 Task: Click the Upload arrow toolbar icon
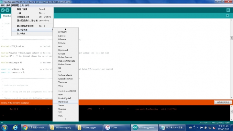[7, 10]
